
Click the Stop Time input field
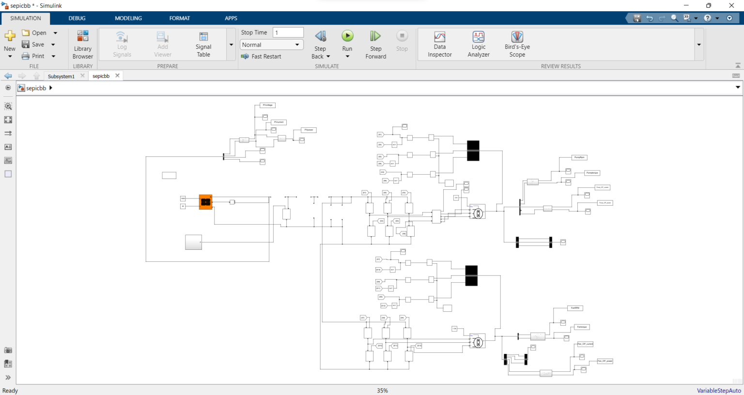pyautogui.click(x=288, y=32)
